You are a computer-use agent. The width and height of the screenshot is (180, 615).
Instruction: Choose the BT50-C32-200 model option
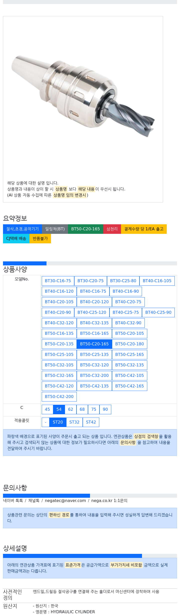click(94, 376)
